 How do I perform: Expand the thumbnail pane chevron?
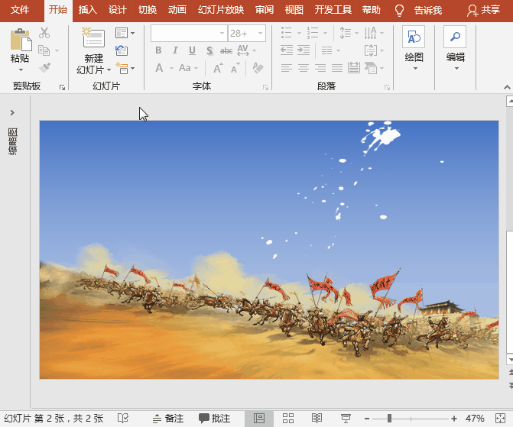(12, 112)
